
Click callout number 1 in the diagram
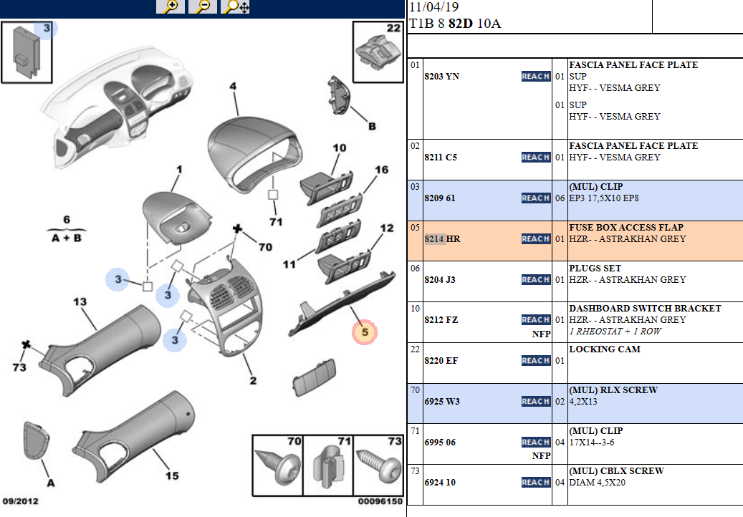click(x=179, y=169)
